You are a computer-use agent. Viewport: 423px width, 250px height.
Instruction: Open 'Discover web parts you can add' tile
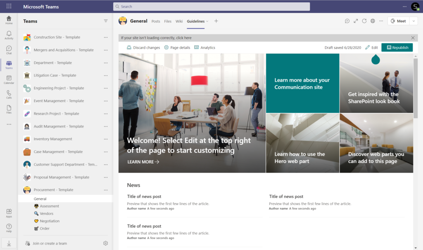click(x=376, y=143)
